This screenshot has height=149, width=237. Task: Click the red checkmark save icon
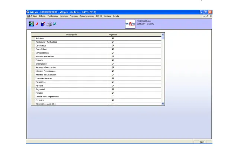(37, 24)
